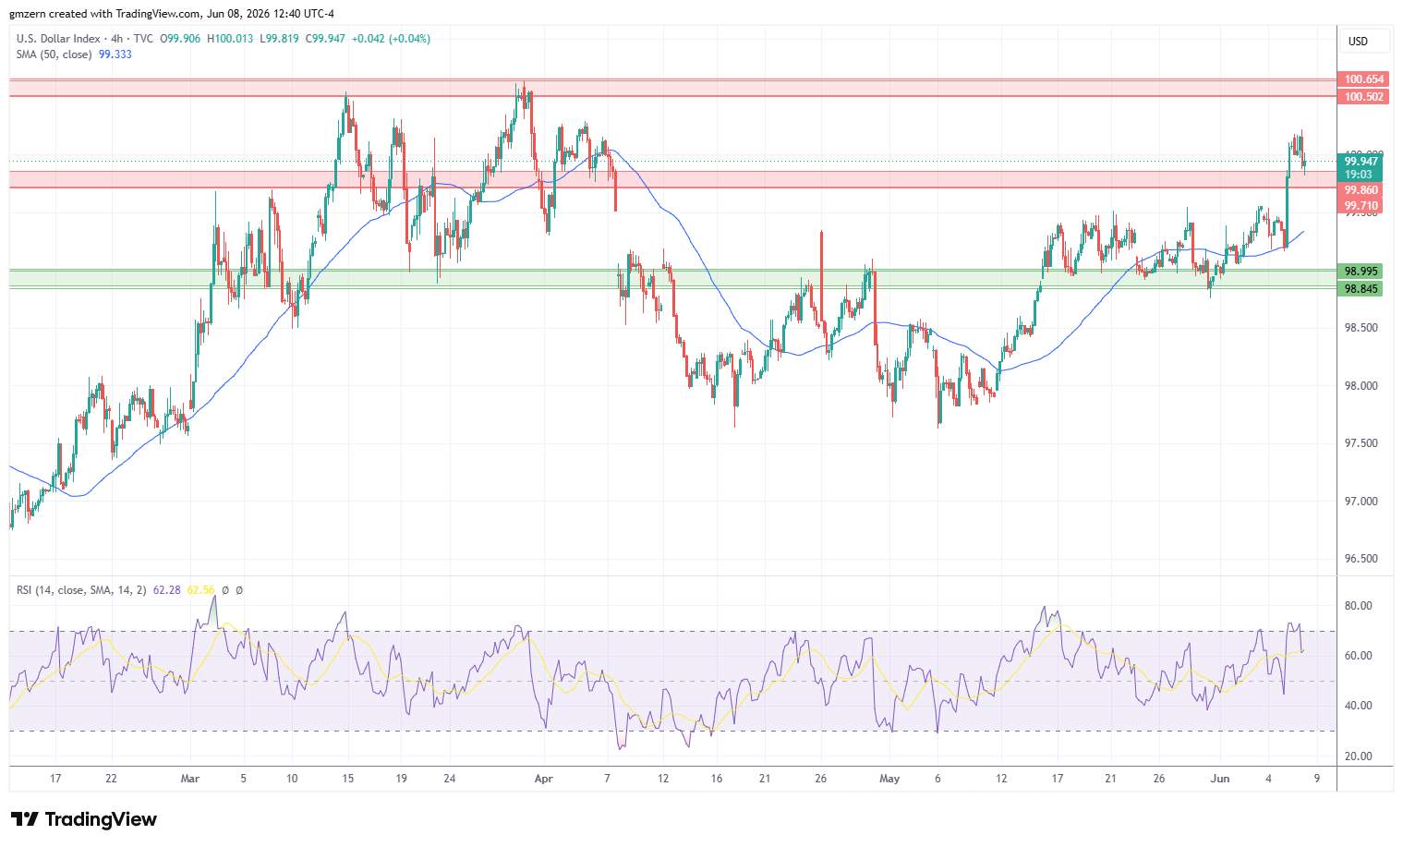Click 80.00 on the RSI axis
This screenshot has height=847, width=1403.
[1359, 606]
